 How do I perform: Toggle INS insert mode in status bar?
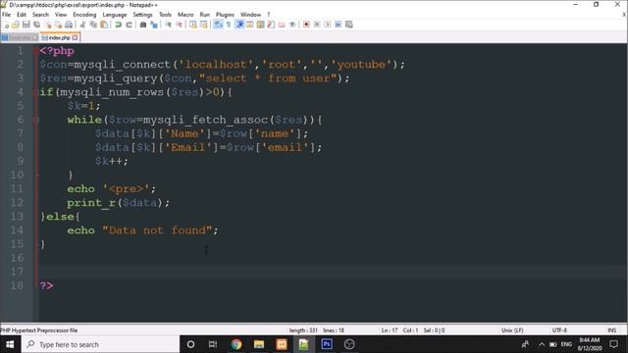coord(611,330)
